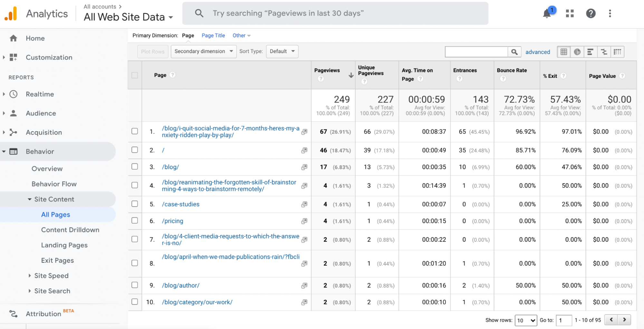Click the Go to row number field
The height and width of the screenshot is (329, 644).
(x=564, y=320)
